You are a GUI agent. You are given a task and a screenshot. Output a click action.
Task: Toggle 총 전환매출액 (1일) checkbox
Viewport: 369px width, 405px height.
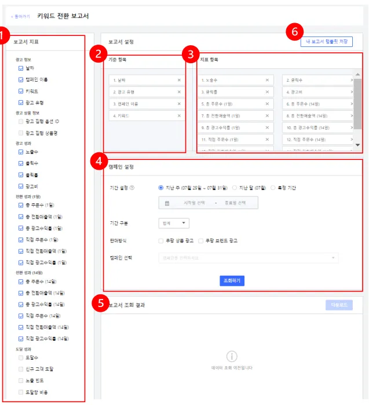coord(21,217)
